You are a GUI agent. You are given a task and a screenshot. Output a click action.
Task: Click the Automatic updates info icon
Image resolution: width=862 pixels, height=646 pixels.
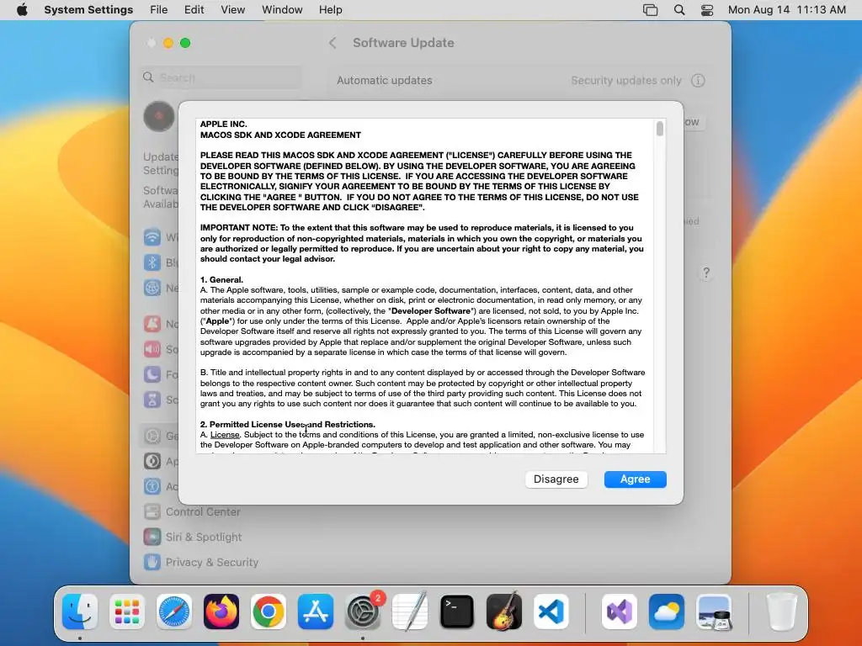[698, 81]
